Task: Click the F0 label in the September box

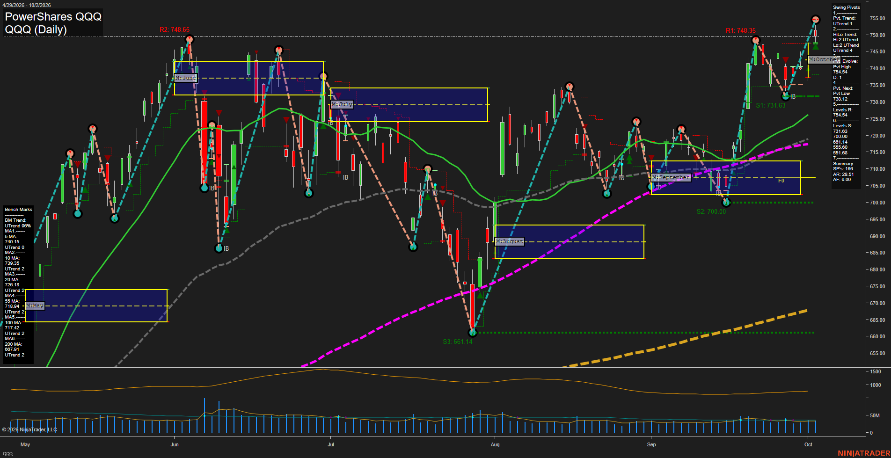Action: point(781,181)
